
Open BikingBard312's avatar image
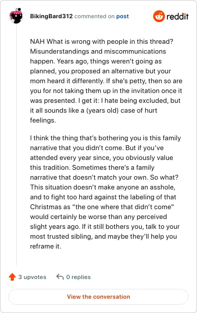[16, 16]
